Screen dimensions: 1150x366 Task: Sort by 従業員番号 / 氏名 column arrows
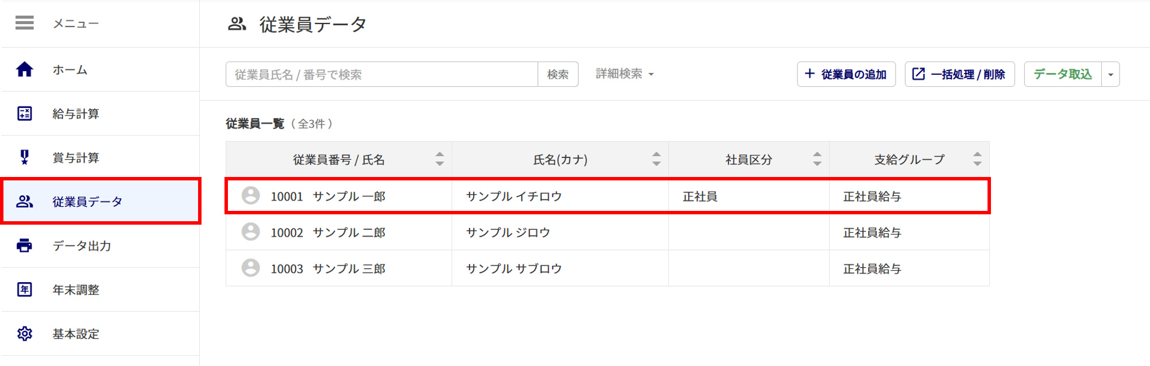tap(440, 159)
